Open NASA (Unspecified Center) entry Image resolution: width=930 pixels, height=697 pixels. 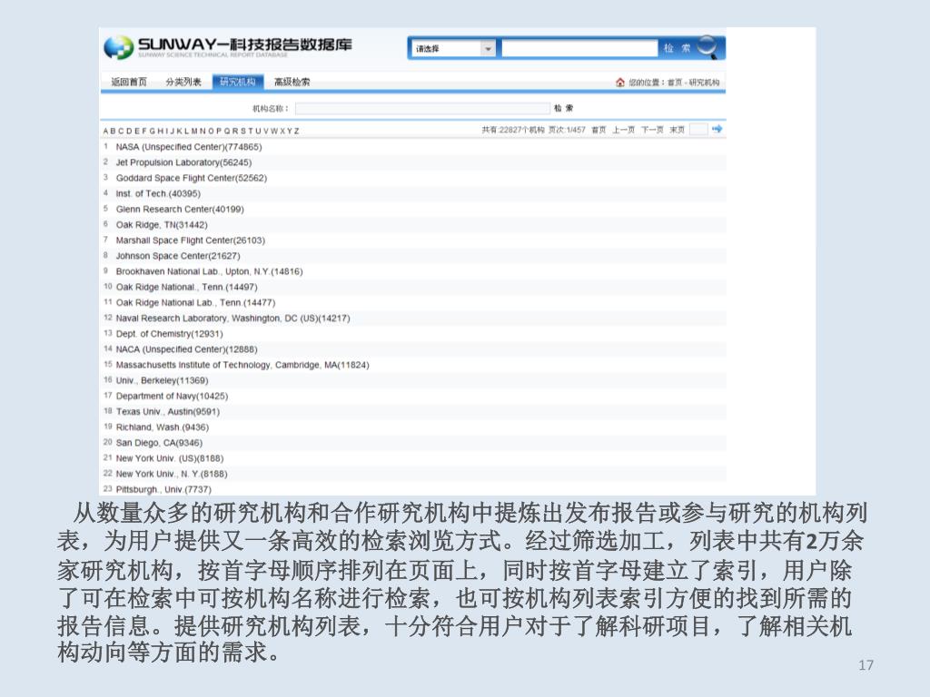click(189, 147)
